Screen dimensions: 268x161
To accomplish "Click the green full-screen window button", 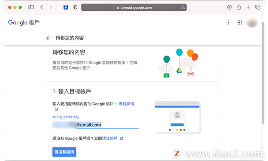I will point(20,7).
